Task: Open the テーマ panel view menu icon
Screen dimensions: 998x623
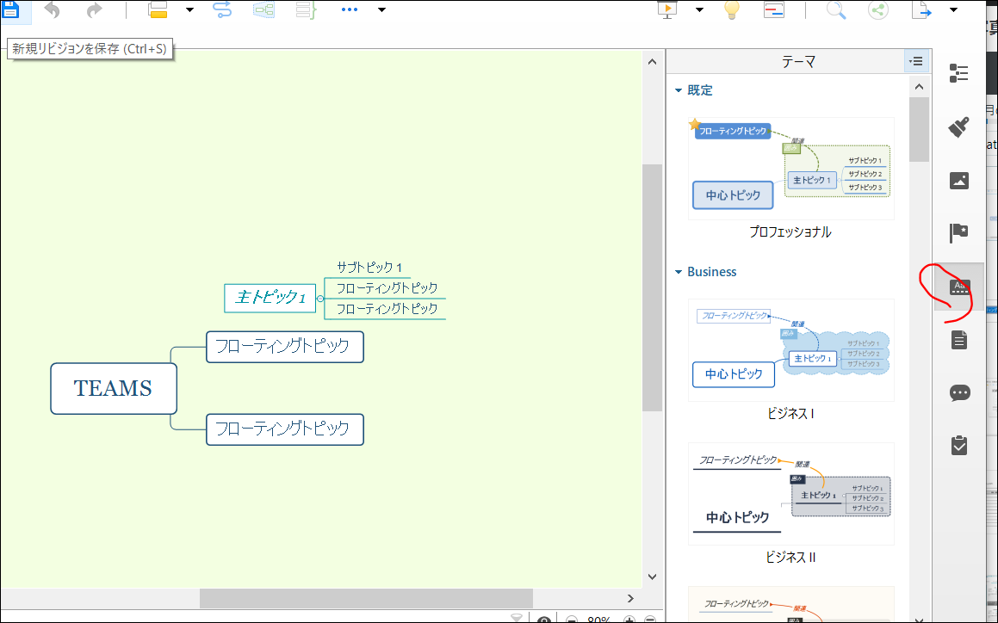Action: 916,61
